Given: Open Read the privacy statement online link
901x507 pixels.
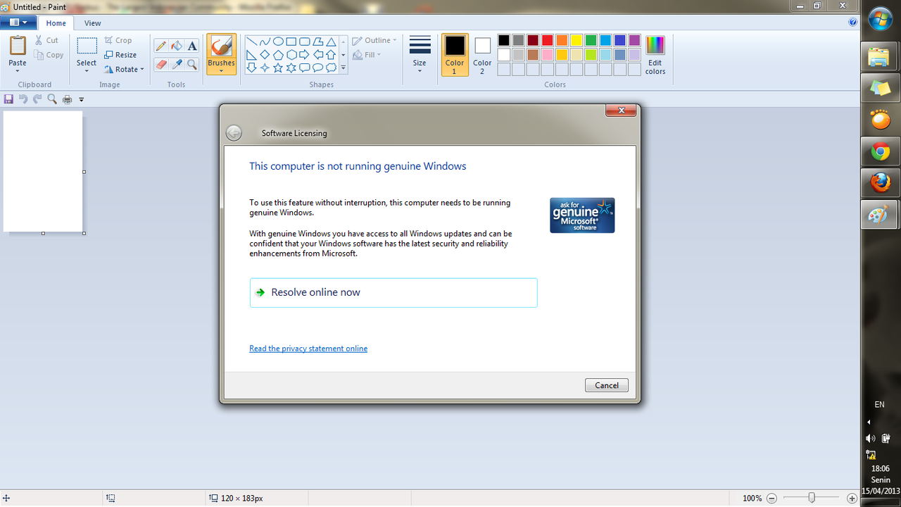Looking at the screenshot, I should point(308,349).
